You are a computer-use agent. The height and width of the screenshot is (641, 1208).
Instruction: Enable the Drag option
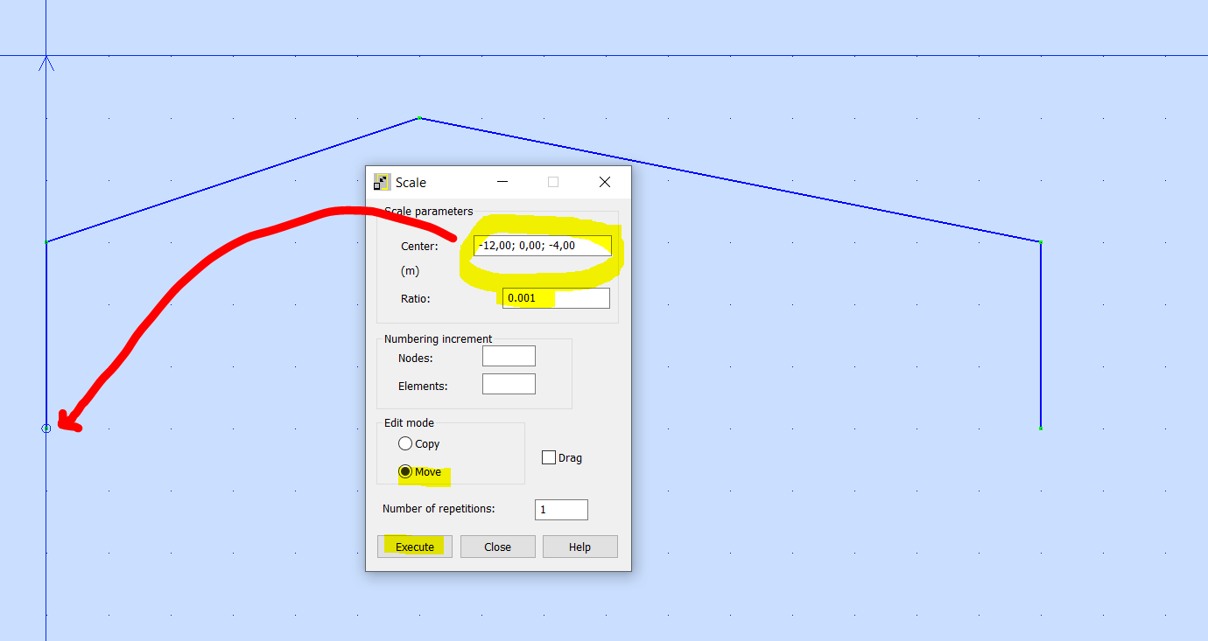(x=549, y=456)
